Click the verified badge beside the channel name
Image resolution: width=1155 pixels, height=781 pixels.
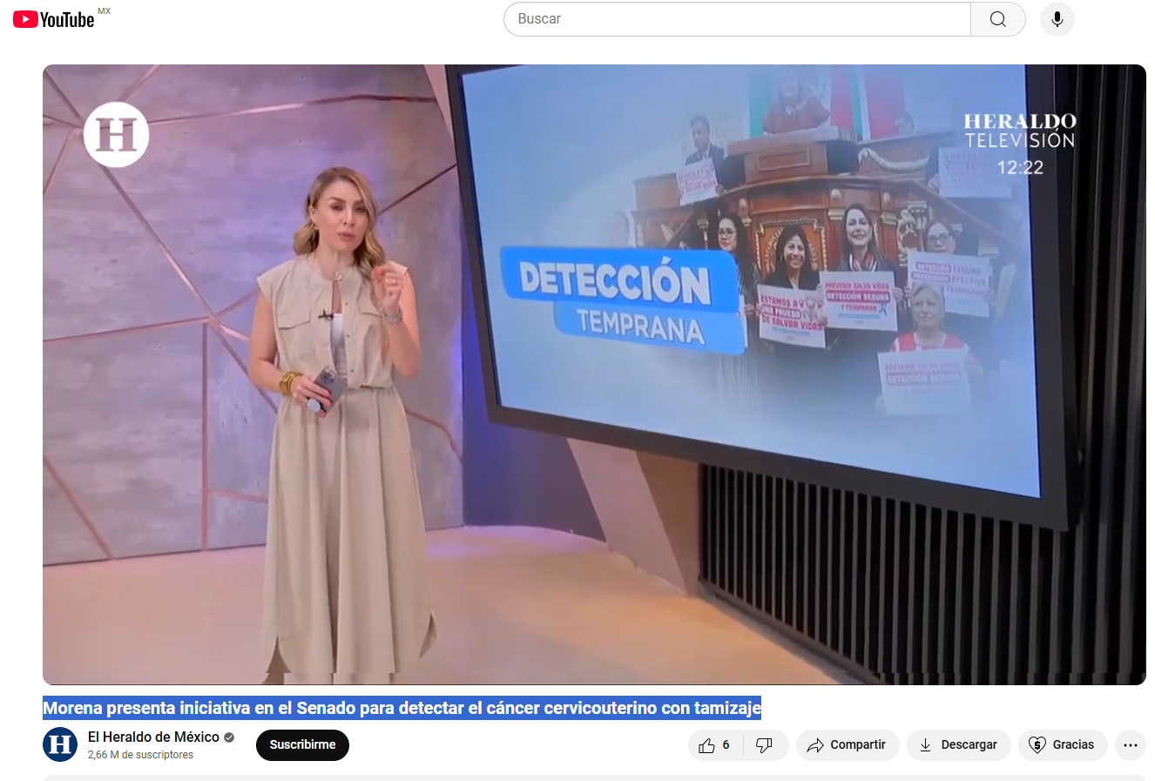click(x=229, y=737)
